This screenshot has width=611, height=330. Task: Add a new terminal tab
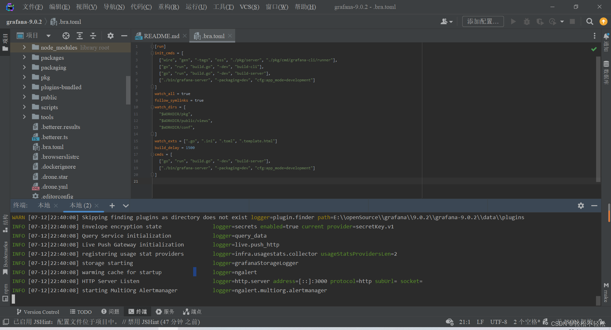(x=112, y=206)
